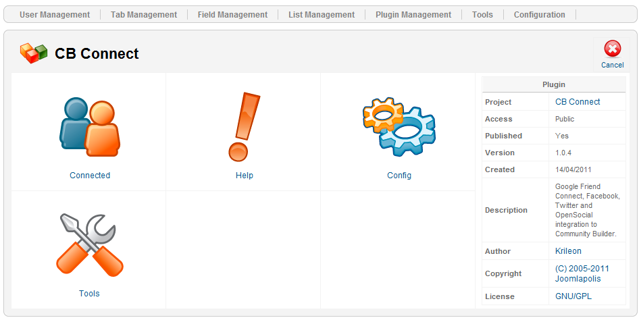Image resolution: width=639 pixels, height=318 pixels.
Task: Open the (C) 2005-2011 Joomlapolis copyright link
Action: (x=582, y=273)
